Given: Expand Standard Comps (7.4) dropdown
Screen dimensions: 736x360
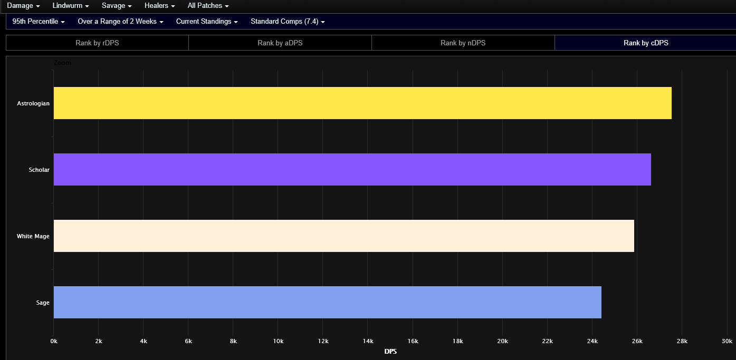Looking at the screenshot, I should [288, 22].
